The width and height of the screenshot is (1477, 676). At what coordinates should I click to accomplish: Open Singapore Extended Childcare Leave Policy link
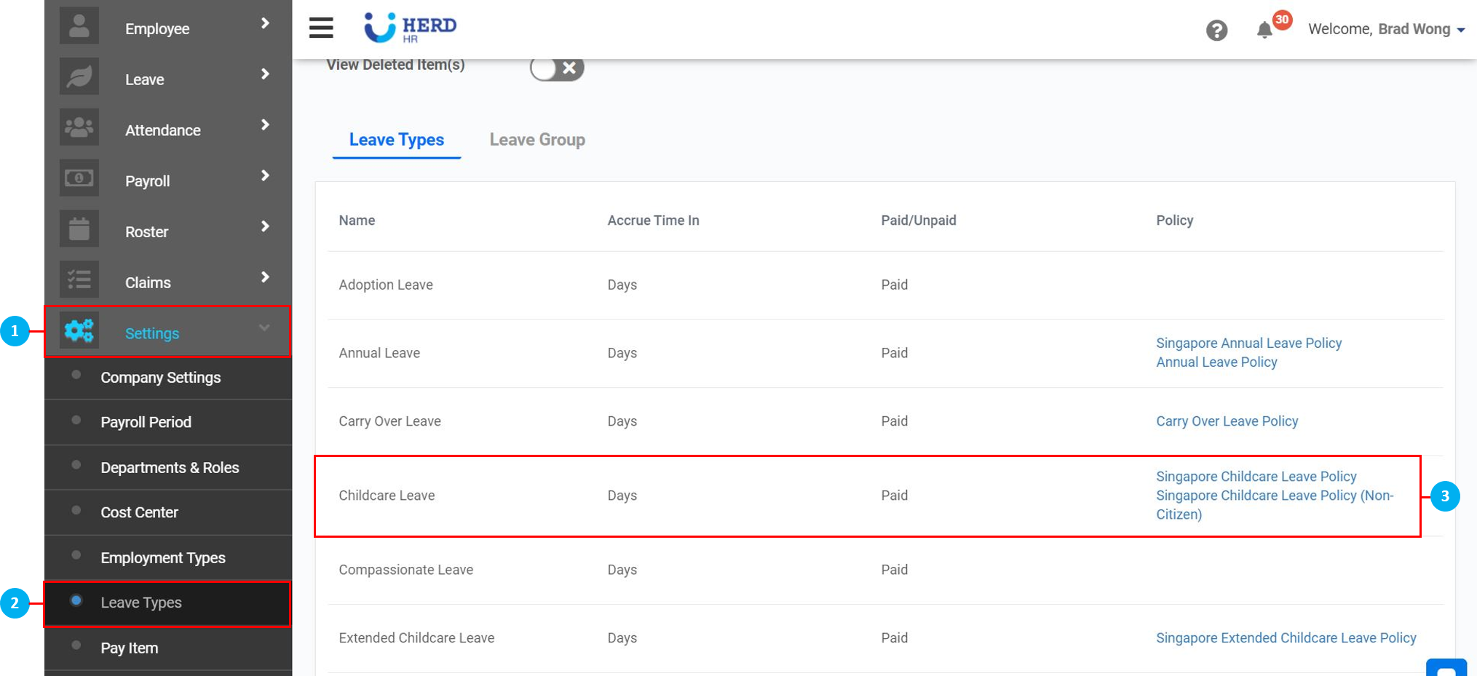(1286, 638)
